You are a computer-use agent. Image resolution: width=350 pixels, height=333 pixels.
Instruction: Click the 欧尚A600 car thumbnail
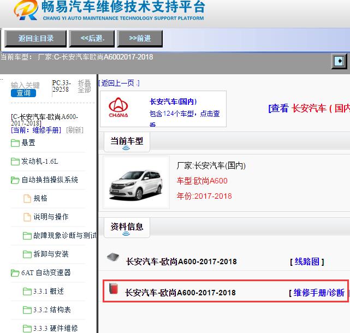(x=137, y=182)
